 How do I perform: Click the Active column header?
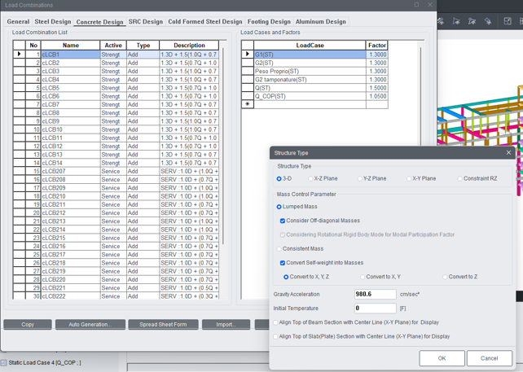[113, 46]
